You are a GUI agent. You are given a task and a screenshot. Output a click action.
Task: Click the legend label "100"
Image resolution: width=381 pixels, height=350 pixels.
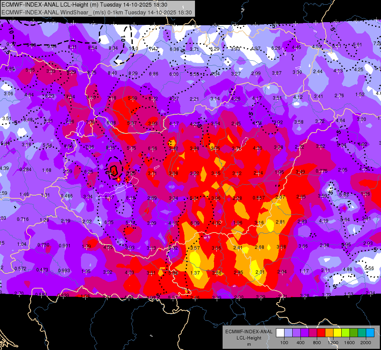[x=284, y=343]
